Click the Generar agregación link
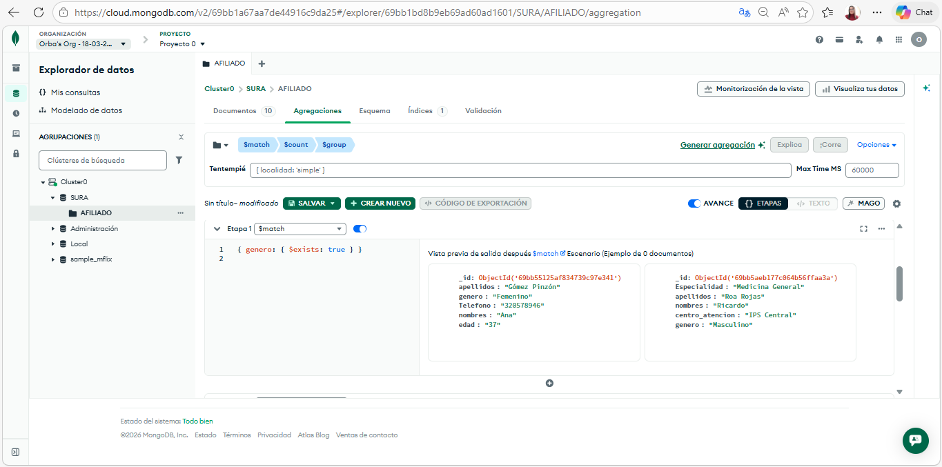Image resolution: width=942 pixels, height=467 pixels. [718, 145]
